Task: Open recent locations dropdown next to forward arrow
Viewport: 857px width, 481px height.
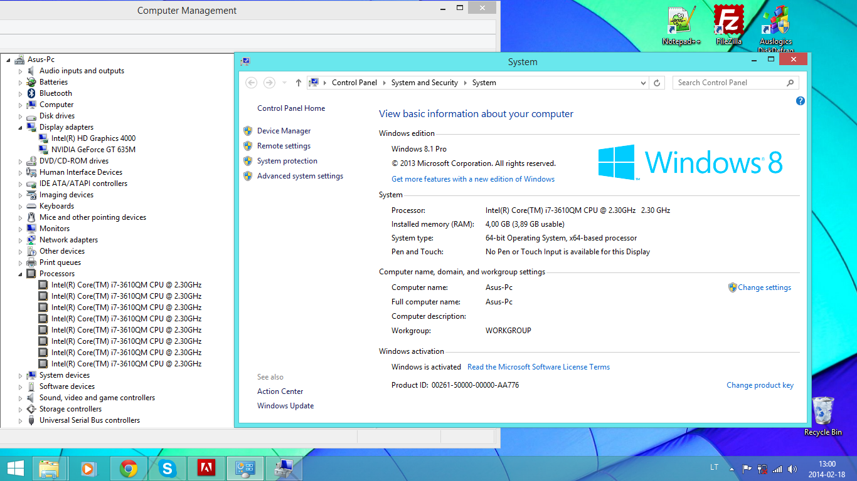Action: point(284,83)
